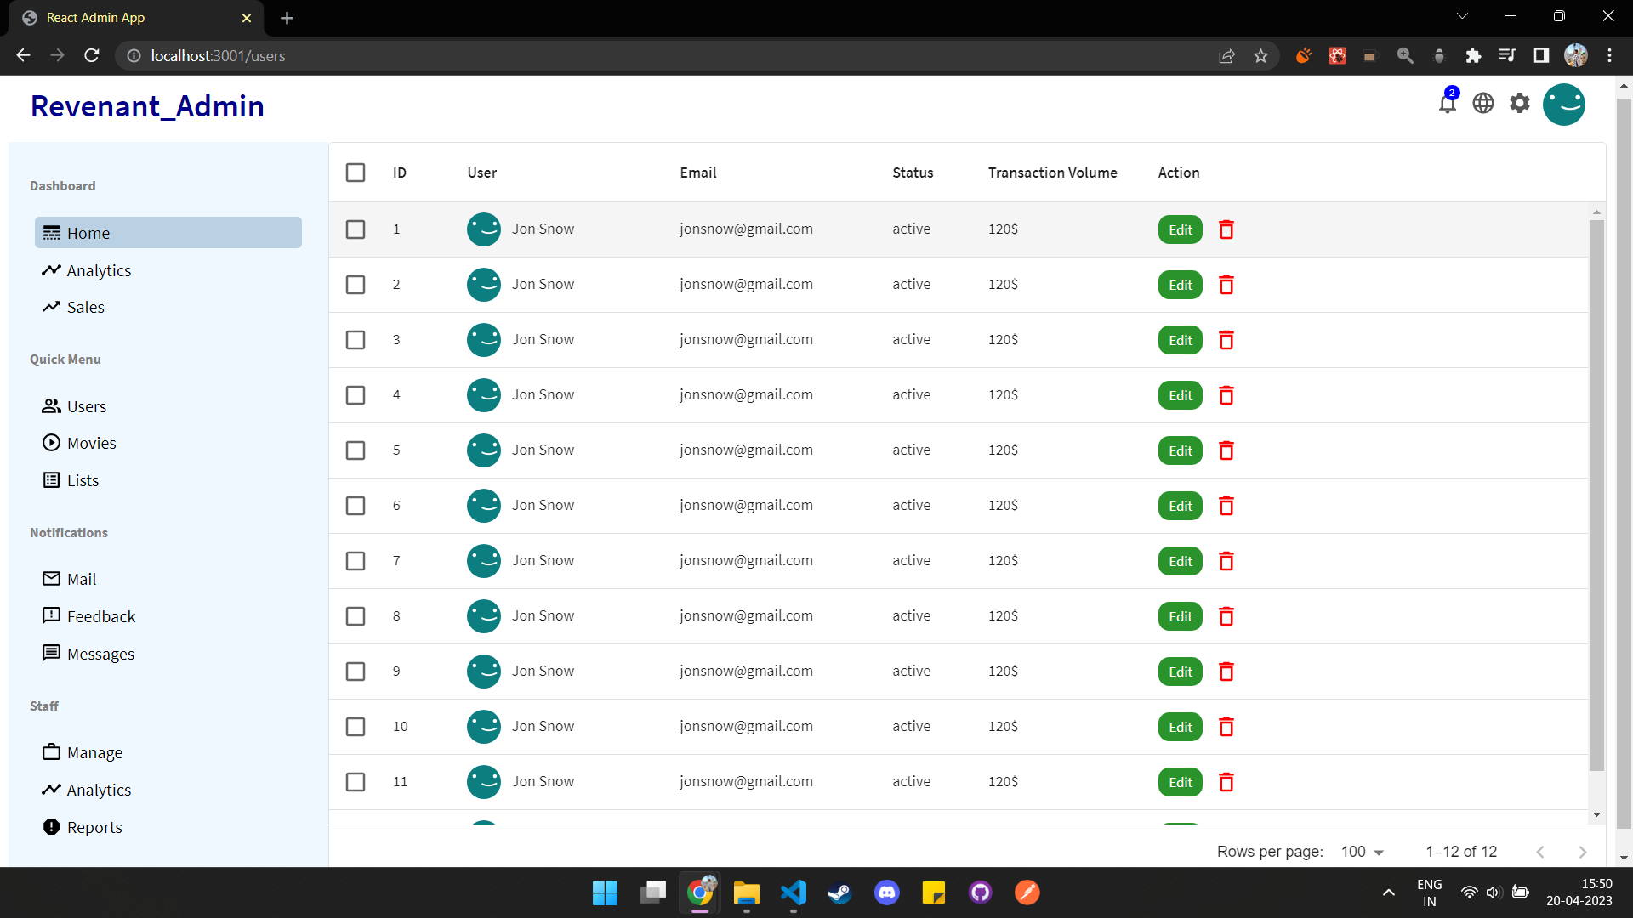Go to previous page of table

pos(1540,852)
